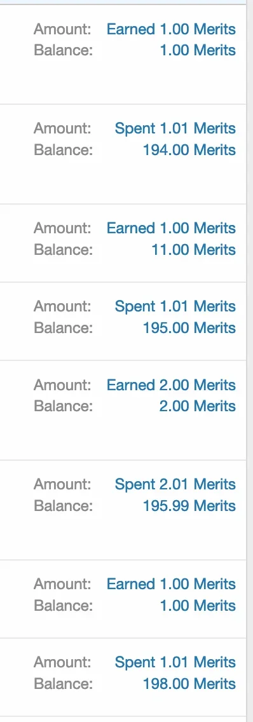The width and height of the screenshot is (253, 722).
Task: Select the 195.99 Merits balance value
Action: 189,506
